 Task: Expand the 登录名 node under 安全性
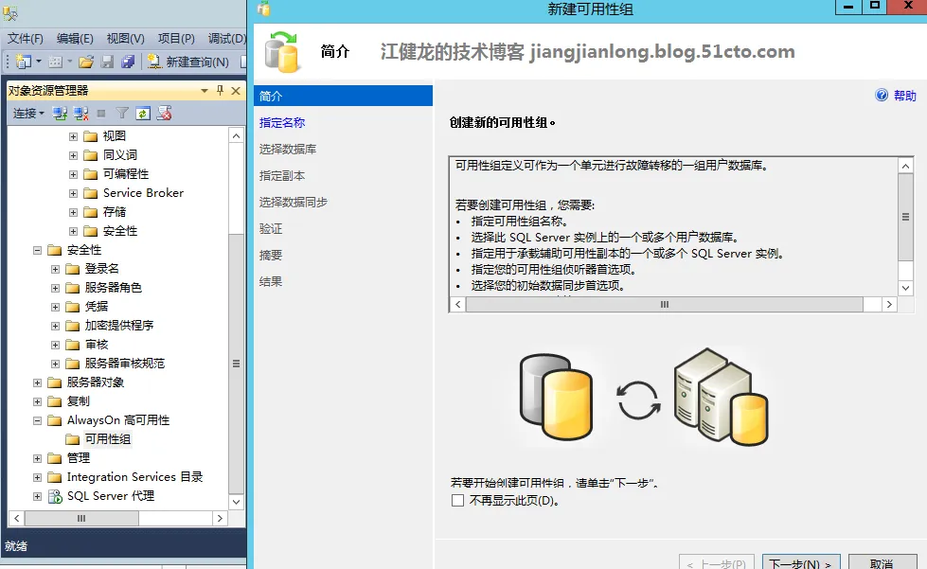point(54,269)
